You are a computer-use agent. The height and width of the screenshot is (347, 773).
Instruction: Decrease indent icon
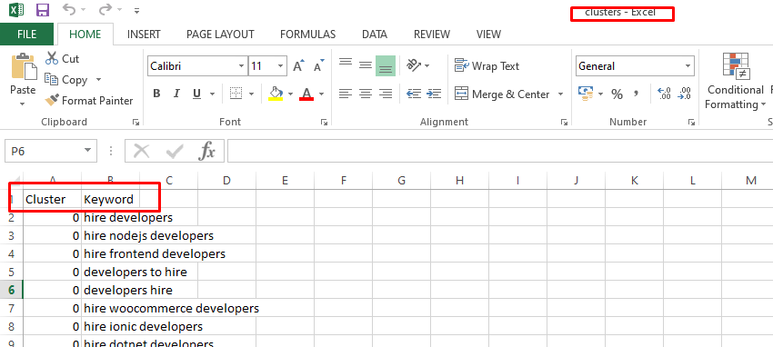coord(413,94)
